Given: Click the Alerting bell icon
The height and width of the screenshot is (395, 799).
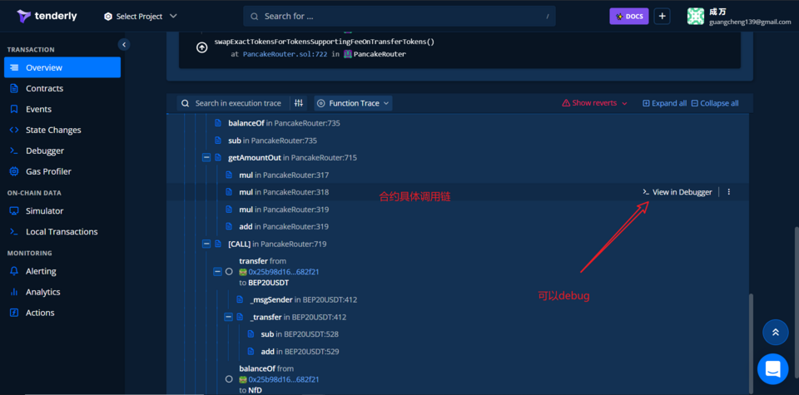Looking at the screenshot, I should [14, 271].
